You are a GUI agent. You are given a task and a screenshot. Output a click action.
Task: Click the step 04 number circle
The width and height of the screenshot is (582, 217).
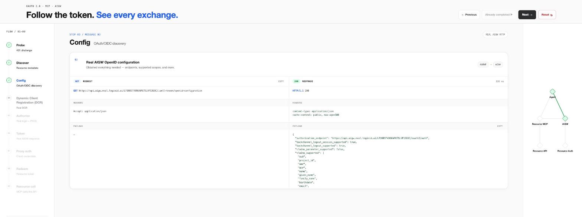click(x=9, y=98)
